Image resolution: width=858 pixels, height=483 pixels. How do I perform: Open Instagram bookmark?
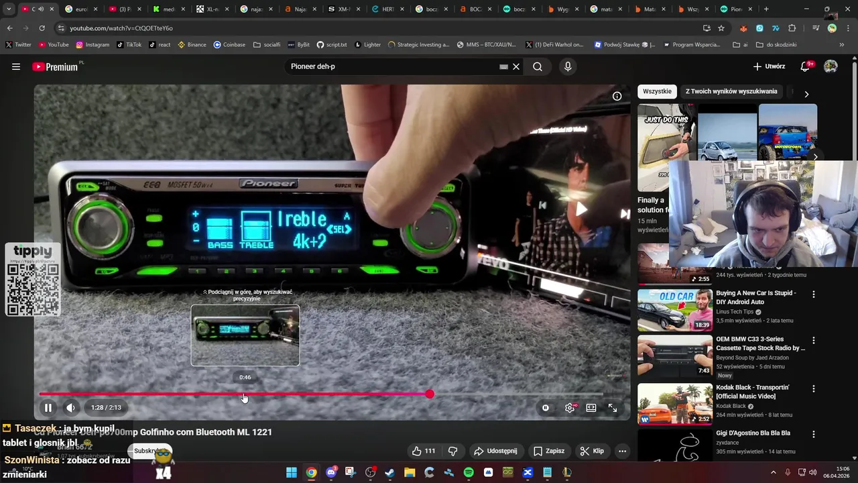coord(93,45)
